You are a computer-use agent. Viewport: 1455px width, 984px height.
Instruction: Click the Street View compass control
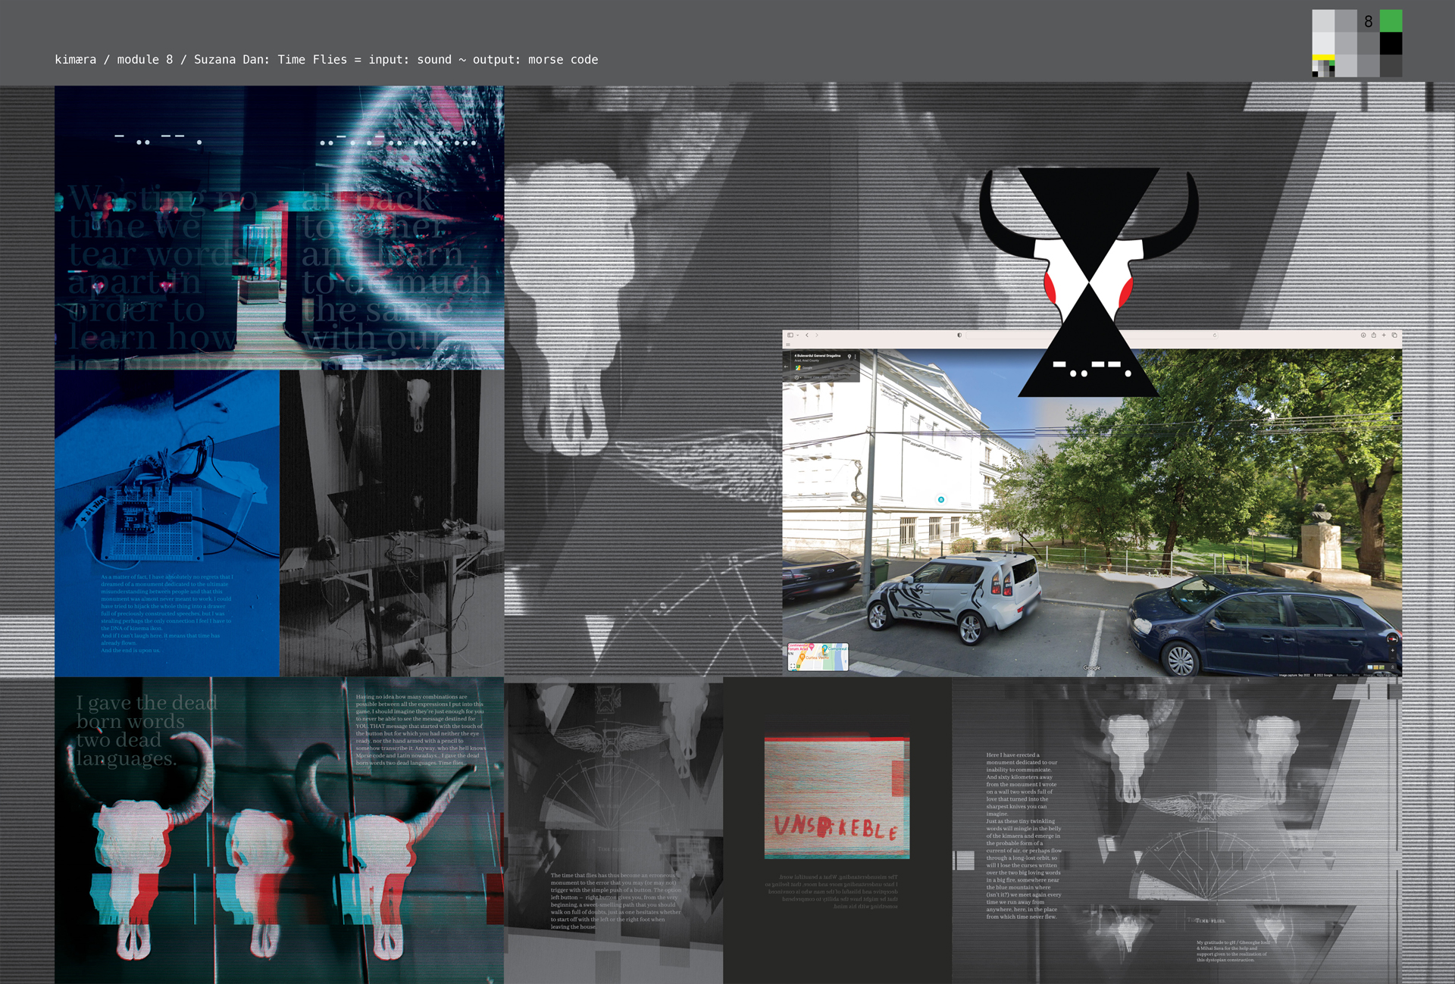pos(1393,639)
